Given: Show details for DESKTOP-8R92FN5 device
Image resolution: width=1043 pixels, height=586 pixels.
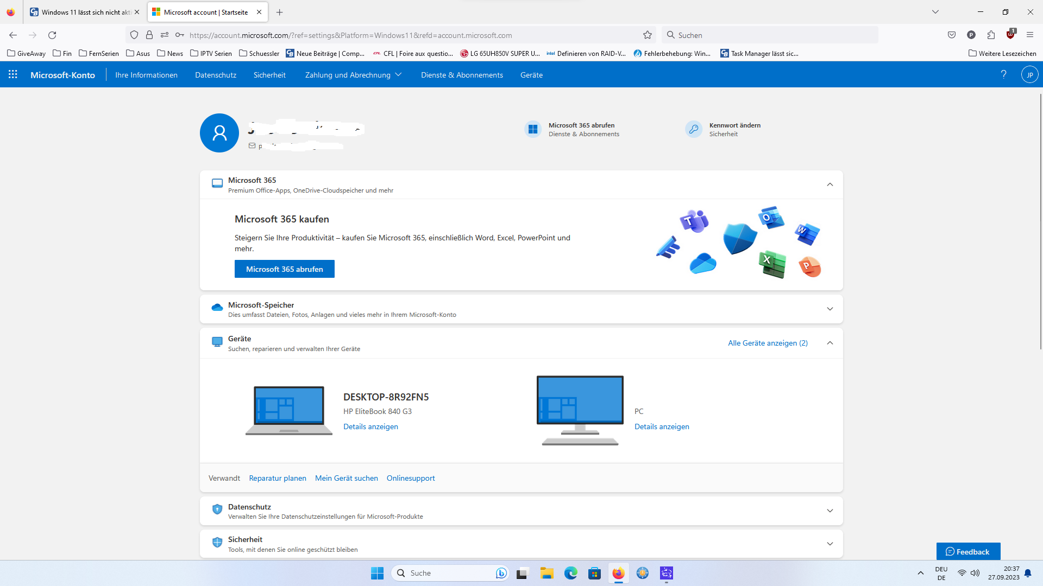Looking at the screenshot, I should 370,426.
